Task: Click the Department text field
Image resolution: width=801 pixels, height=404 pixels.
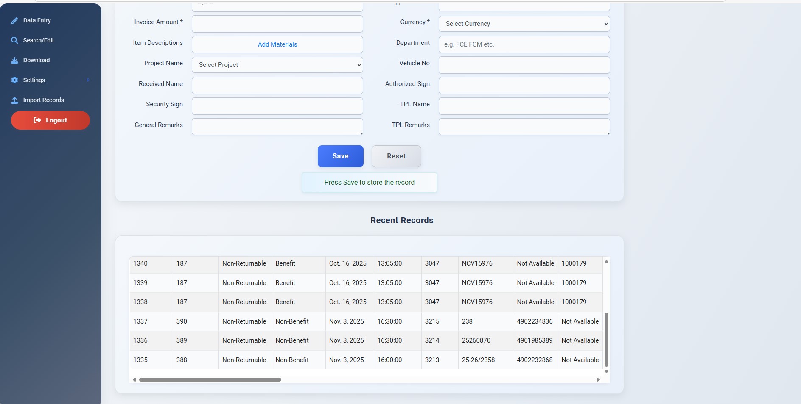Action: pyautogui.click(x=524, y=44)
